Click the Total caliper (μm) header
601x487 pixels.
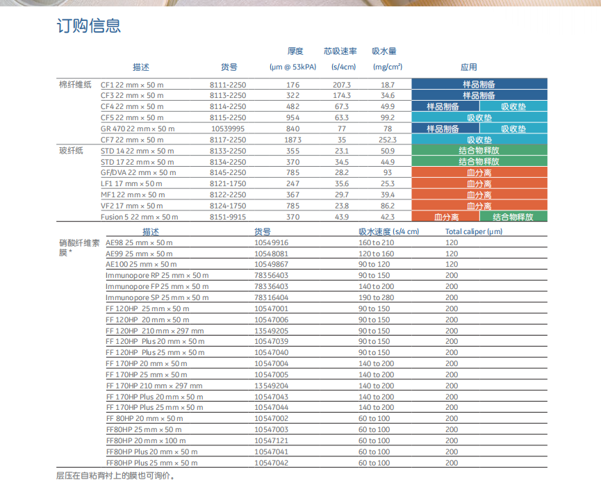click(474, 231)
